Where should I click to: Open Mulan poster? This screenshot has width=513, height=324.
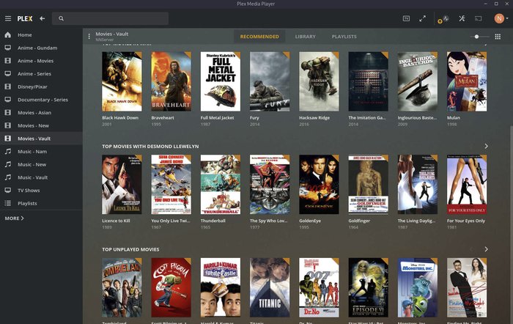467,81
